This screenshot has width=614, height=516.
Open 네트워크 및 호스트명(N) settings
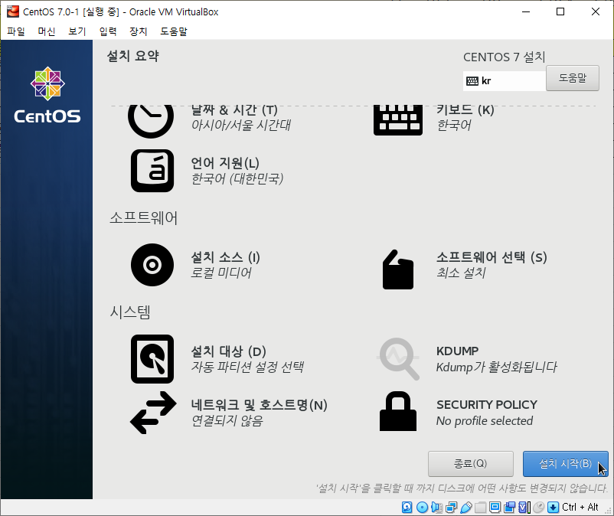(260, 405)
